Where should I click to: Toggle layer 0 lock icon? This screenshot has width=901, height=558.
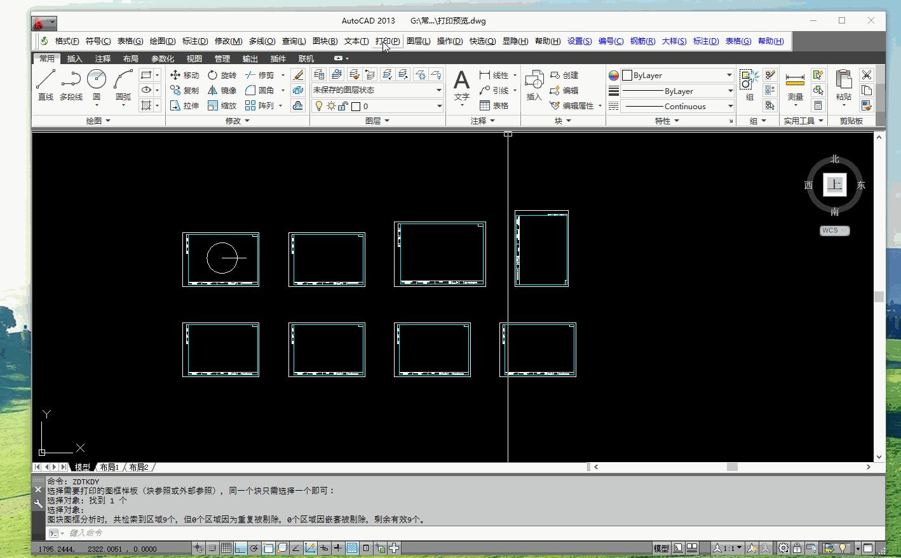(x=342, y=106)
